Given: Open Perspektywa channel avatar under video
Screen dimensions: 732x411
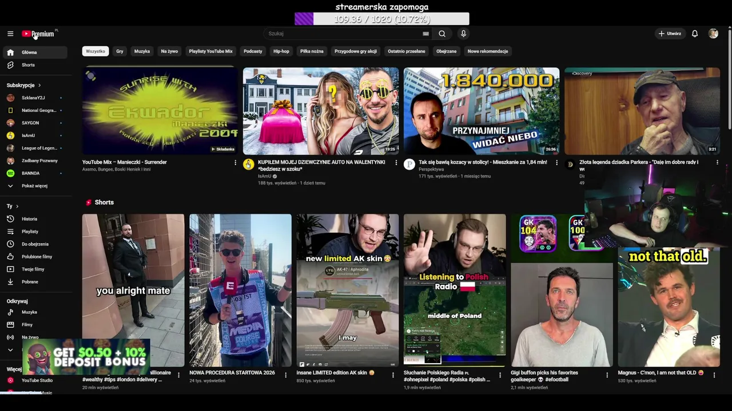Looking at the screenshot, I should (409, 164).
